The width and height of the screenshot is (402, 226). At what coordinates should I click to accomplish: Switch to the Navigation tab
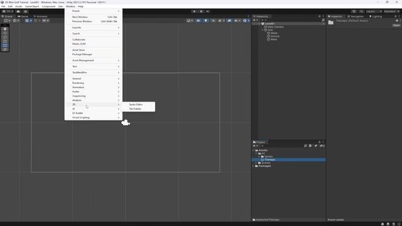[x=356, y=16]
